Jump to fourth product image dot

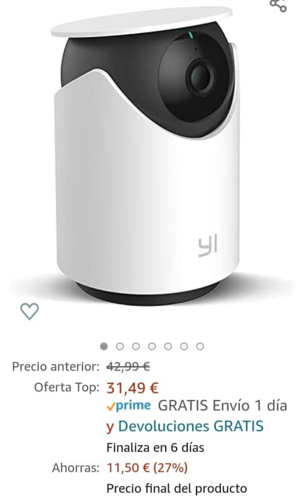coord(152,346)
